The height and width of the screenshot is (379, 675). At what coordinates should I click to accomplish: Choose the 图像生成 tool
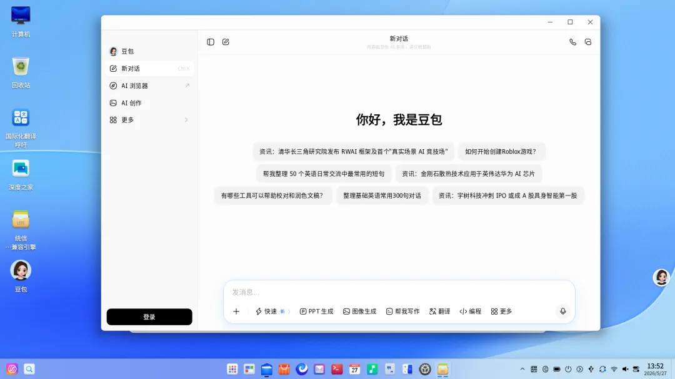click(x=359, y=311)
